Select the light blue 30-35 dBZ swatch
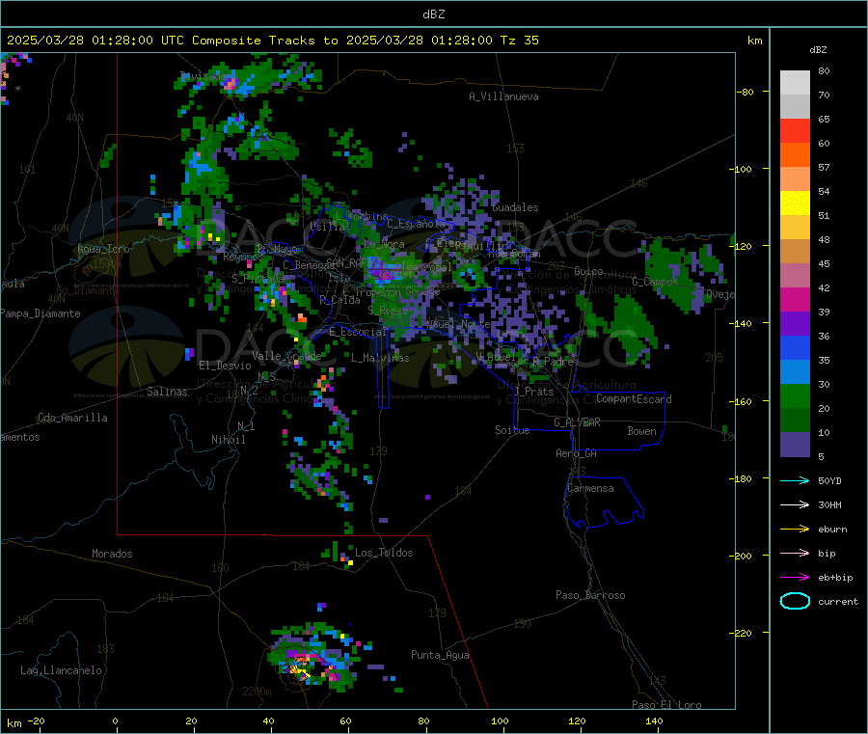The width and height of the screenshot is (868, 734). click(x=795, y=372)
